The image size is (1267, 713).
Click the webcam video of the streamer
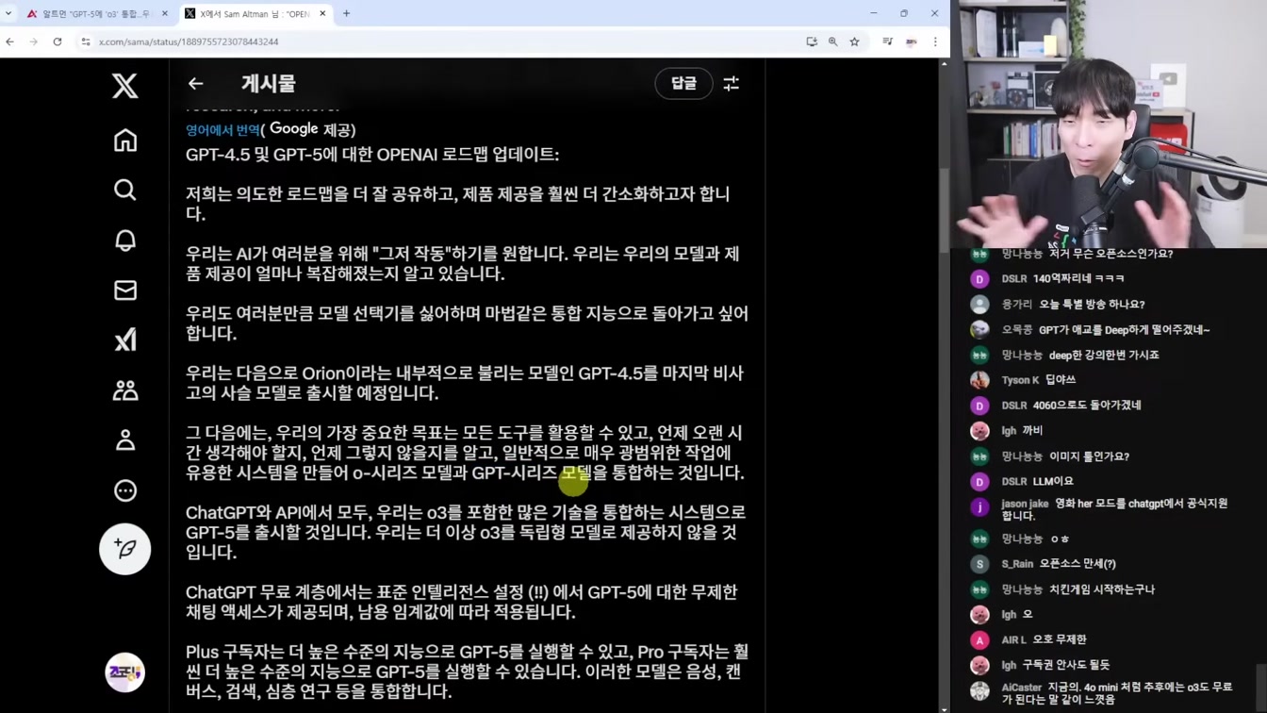[1109, 124]
